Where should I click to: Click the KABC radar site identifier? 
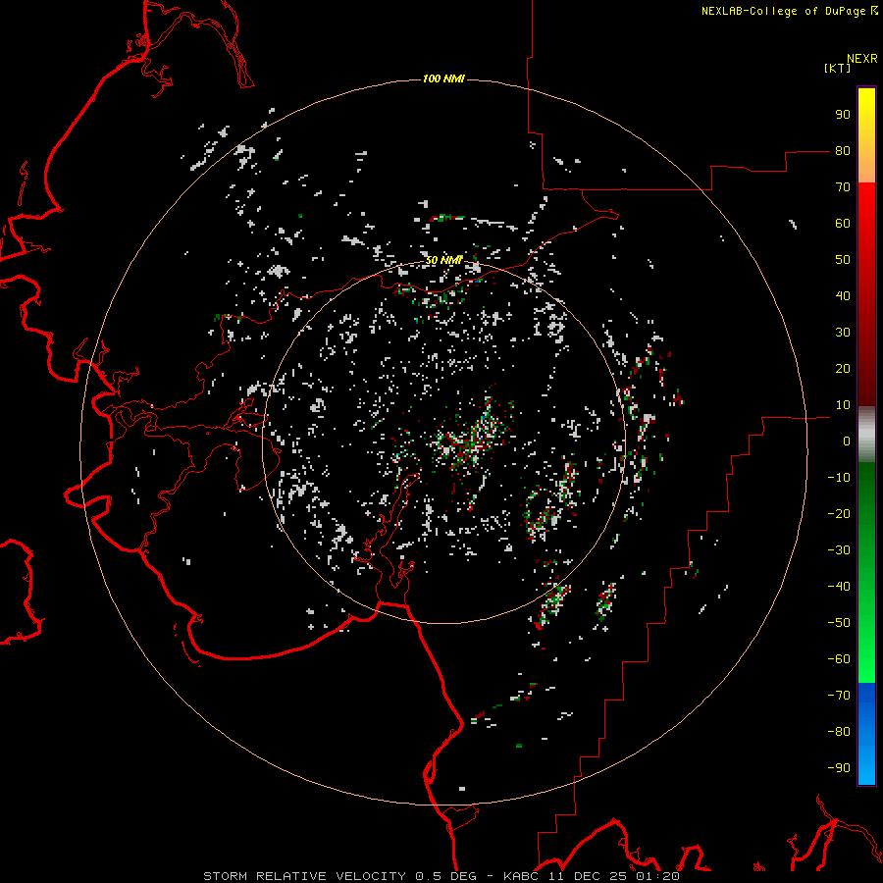(x=522, y=876)
